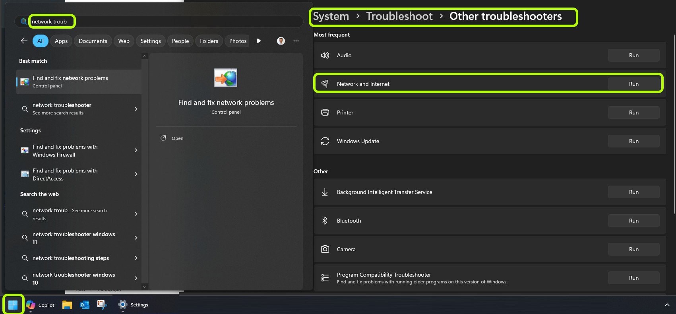Open the three-dot more options menu
The height and width of the screenshot is (314, 676).
tap(296, 41)
